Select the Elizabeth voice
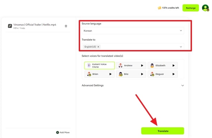 163,66
